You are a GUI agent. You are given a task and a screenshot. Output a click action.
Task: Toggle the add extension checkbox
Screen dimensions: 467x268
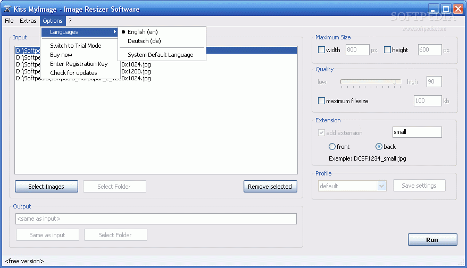coord(321,133)
